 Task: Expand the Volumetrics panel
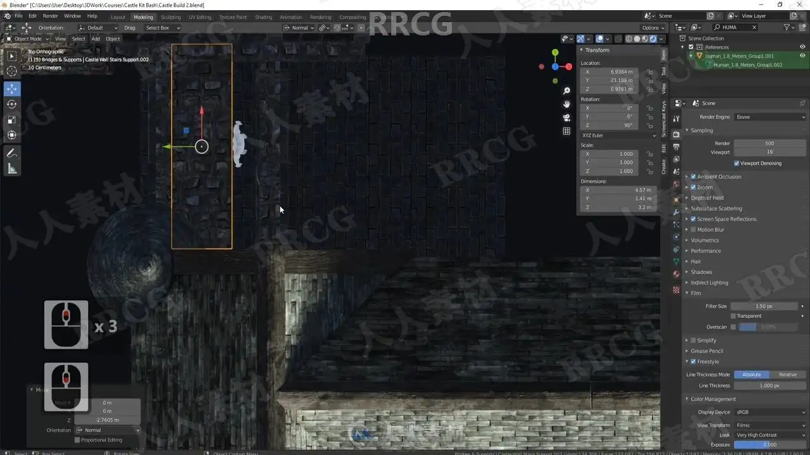(704, 240)
